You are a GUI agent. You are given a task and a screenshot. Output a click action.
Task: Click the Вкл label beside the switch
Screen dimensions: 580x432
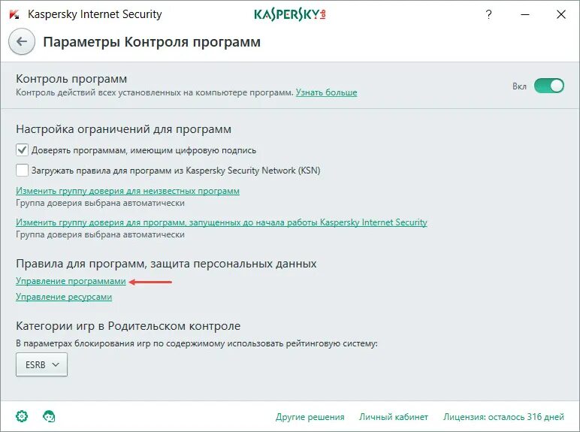519,86
